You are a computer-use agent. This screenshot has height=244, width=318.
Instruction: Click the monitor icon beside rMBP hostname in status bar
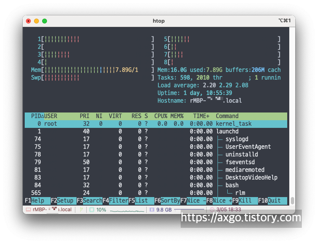(x=28, y=210)
